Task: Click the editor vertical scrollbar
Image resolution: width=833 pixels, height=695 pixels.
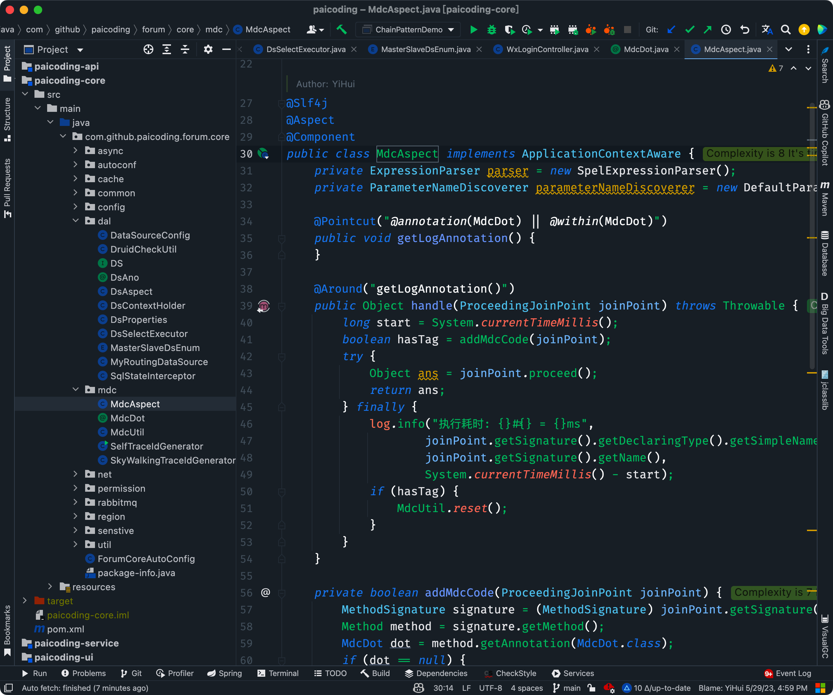Action: pos(812,238)
